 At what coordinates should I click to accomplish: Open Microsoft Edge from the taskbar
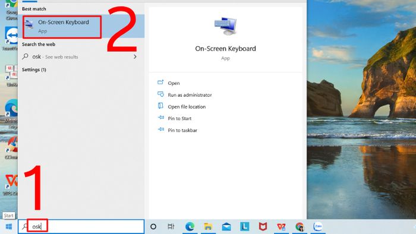190,227
